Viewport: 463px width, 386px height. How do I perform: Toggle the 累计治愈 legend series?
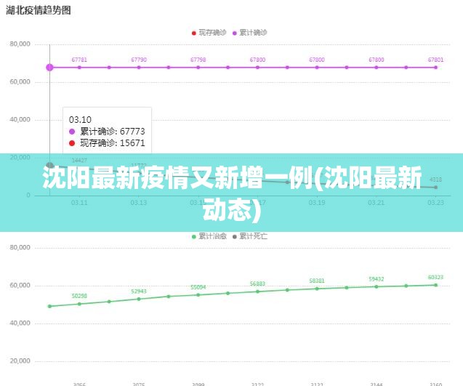click(209, 236)
